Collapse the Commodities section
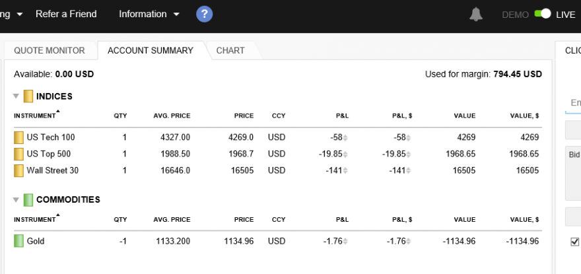Viewport: 581px width, 274px height. pyautogui.click(x=16, y=199)
